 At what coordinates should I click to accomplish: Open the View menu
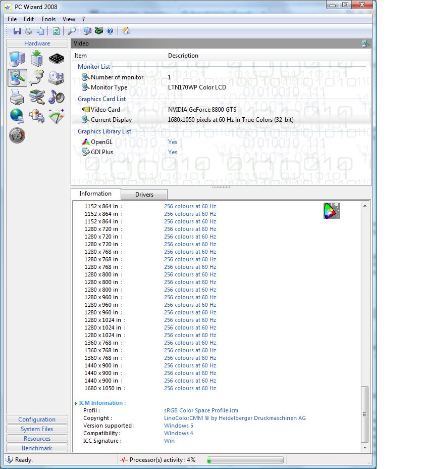tap(69, 19)
